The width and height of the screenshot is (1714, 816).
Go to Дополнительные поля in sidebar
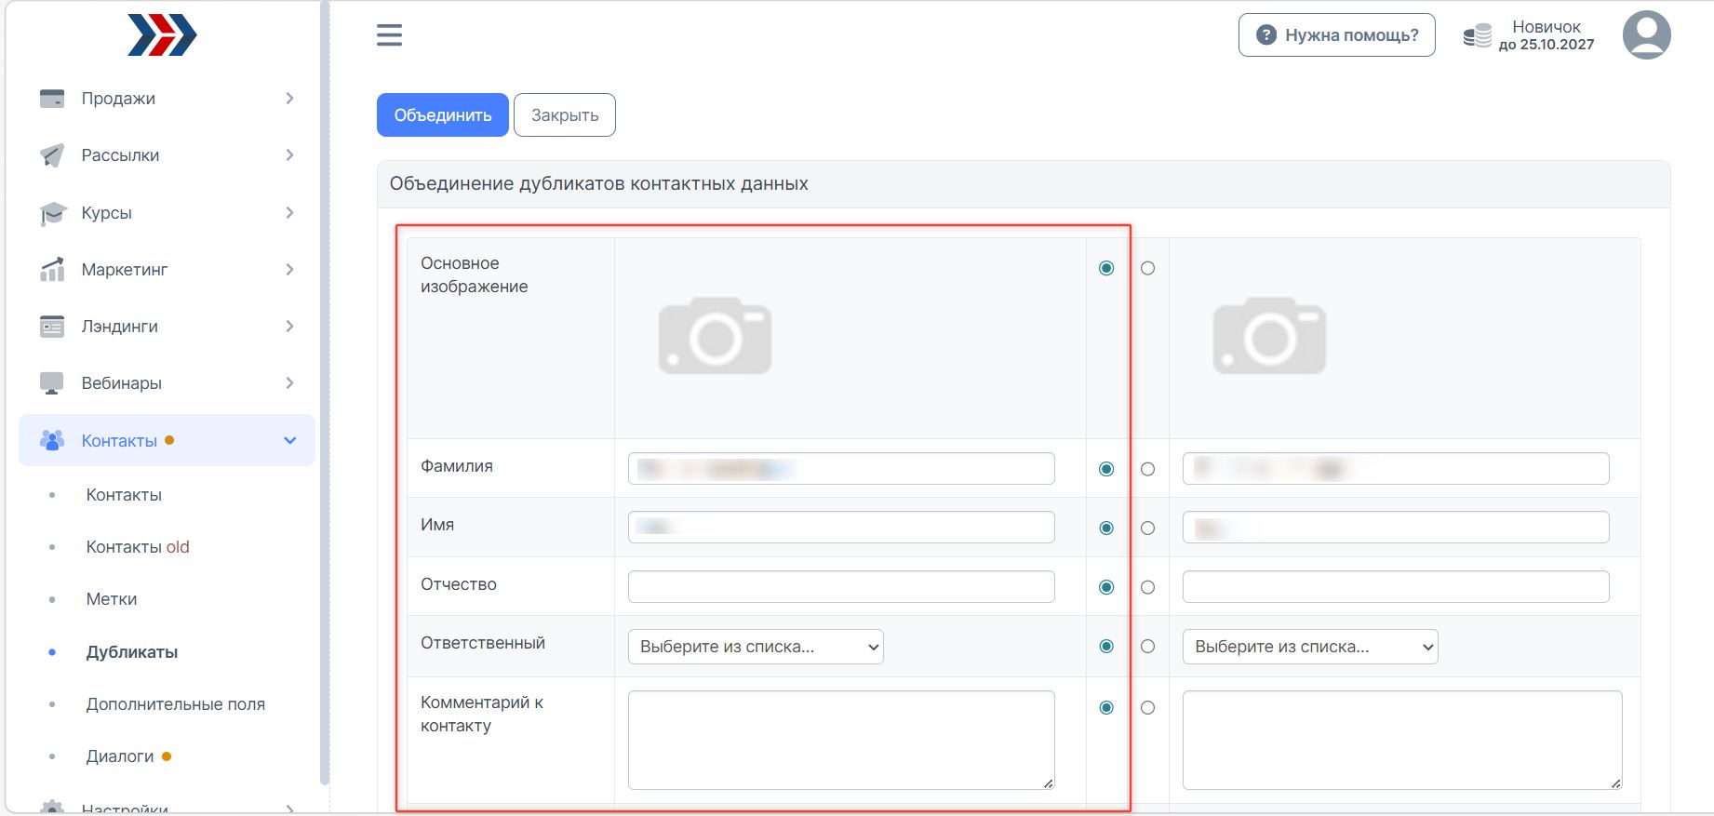175,704
